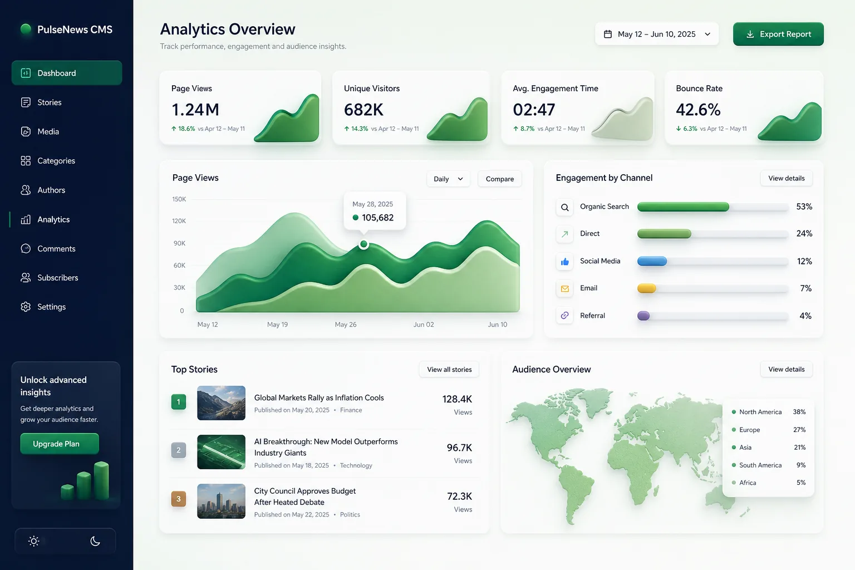Click the Social Media thumbs-up icon

click(564, 261)
